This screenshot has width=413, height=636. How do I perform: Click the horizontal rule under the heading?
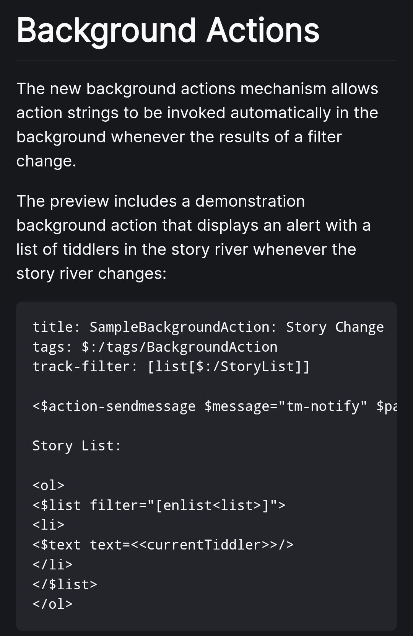206,60
